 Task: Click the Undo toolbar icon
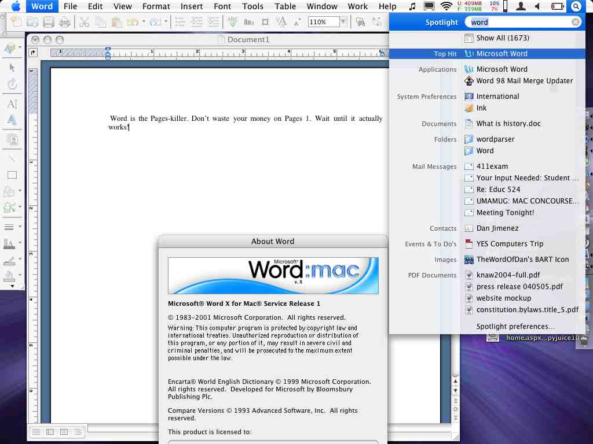click(x=133, y=23)
